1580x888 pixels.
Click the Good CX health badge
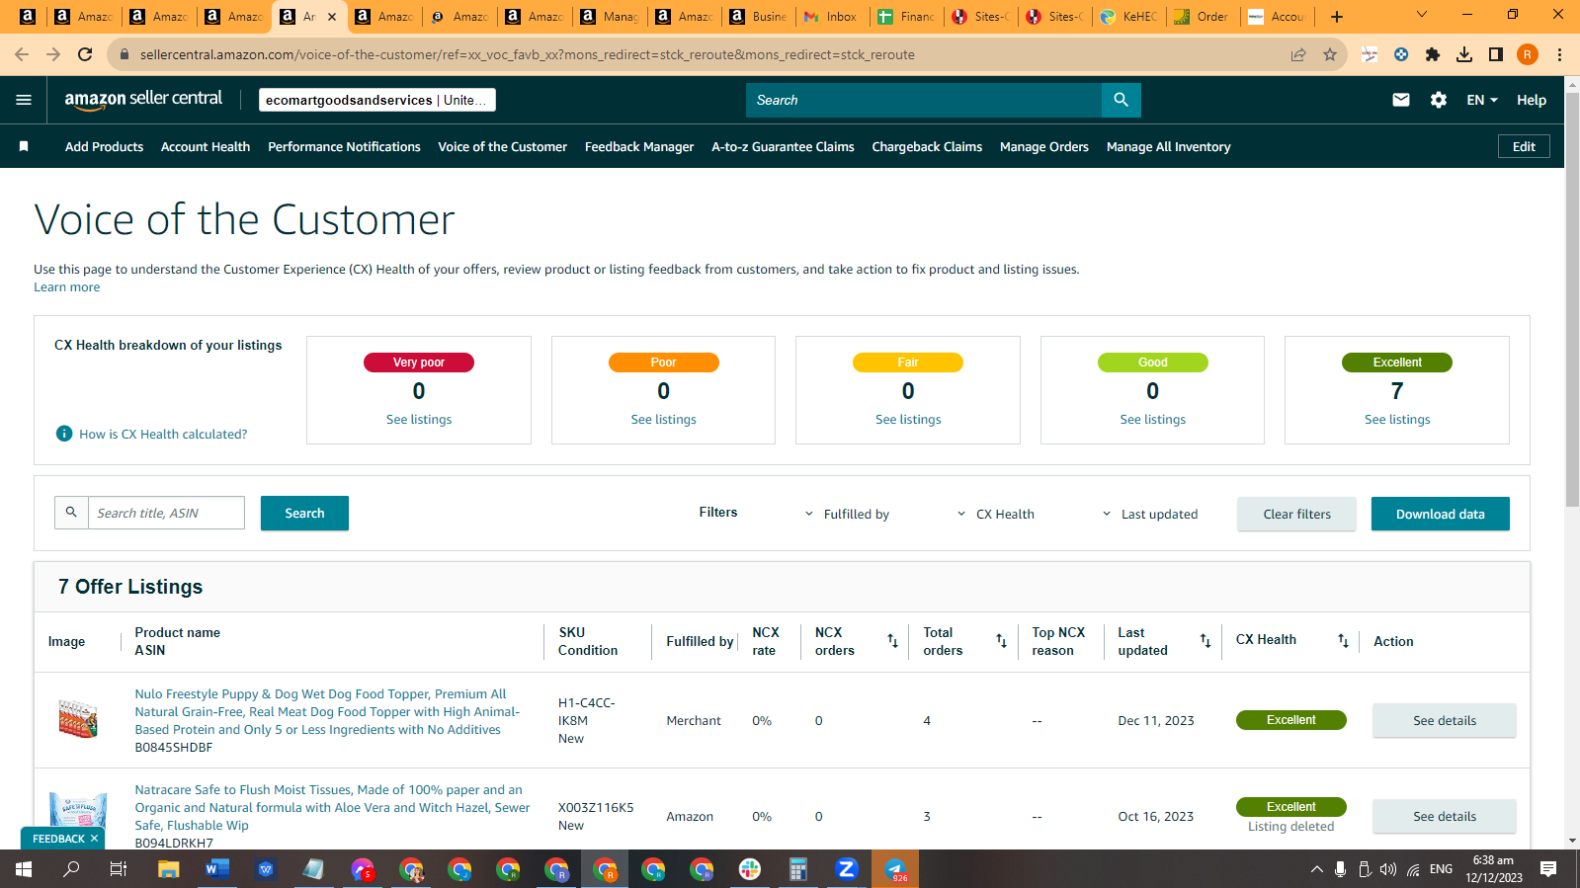[1152, 363]
